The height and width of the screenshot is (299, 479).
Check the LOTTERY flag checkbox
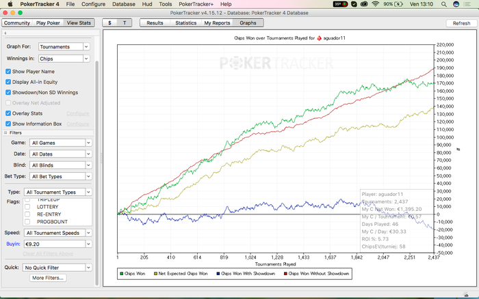click(x=27, y=207)
